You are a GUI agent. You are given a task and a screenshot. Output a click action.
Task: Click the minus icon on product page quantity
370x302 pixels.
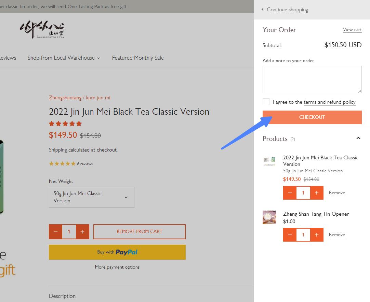tap(56, 232)
